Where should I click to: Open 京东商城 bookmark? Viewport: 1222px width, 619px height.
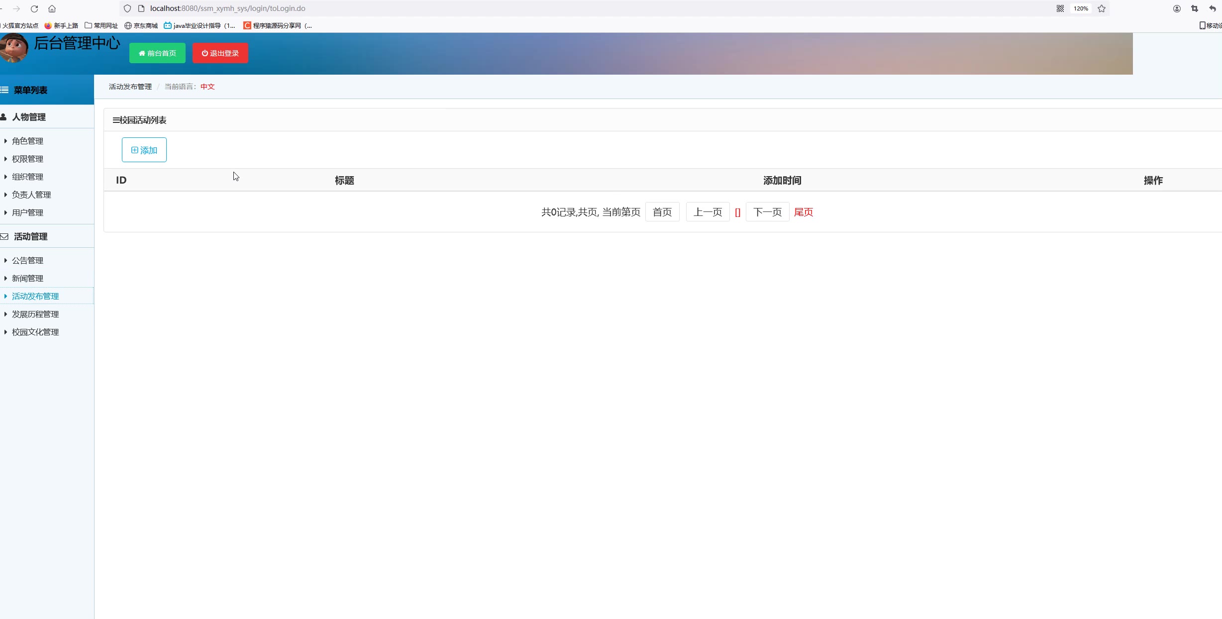click(141, 25)
